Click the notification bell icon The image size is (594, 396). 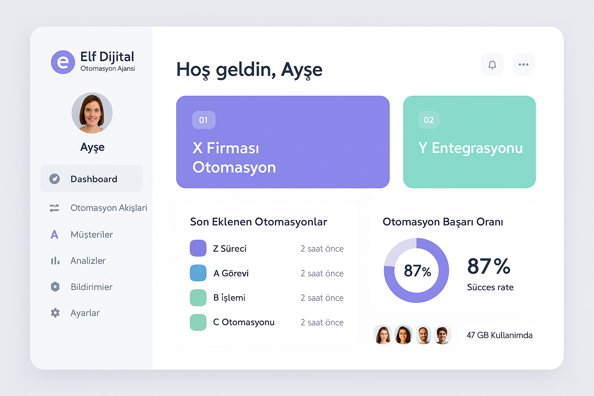(x=492, y=65)
